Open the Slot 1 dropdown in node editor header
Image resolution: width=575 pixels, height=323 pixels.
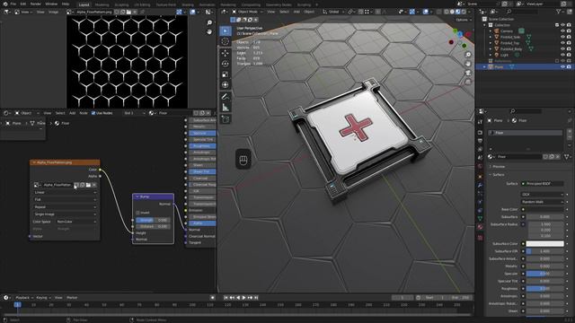(x=134, y=113)
